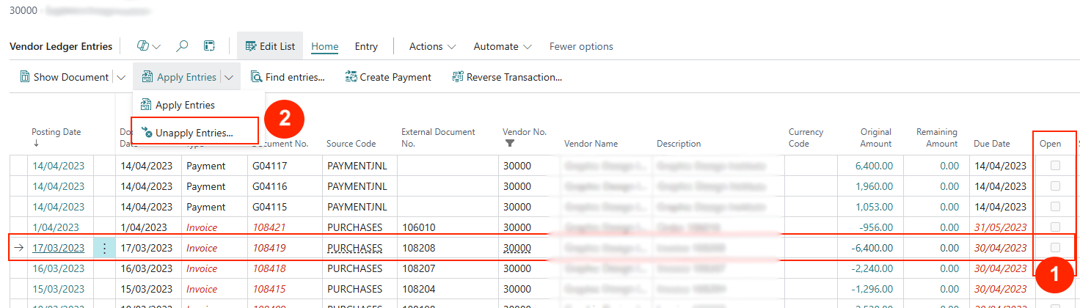Select Unapply Entries... from the dropdown
Screen dimensions: 1080x308
click(194, 133)
